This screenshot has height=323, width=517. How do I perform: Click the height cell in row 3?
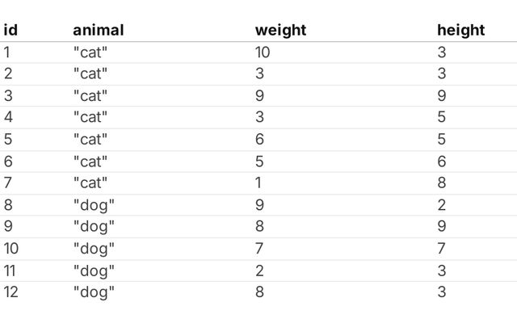pos(441,96)
